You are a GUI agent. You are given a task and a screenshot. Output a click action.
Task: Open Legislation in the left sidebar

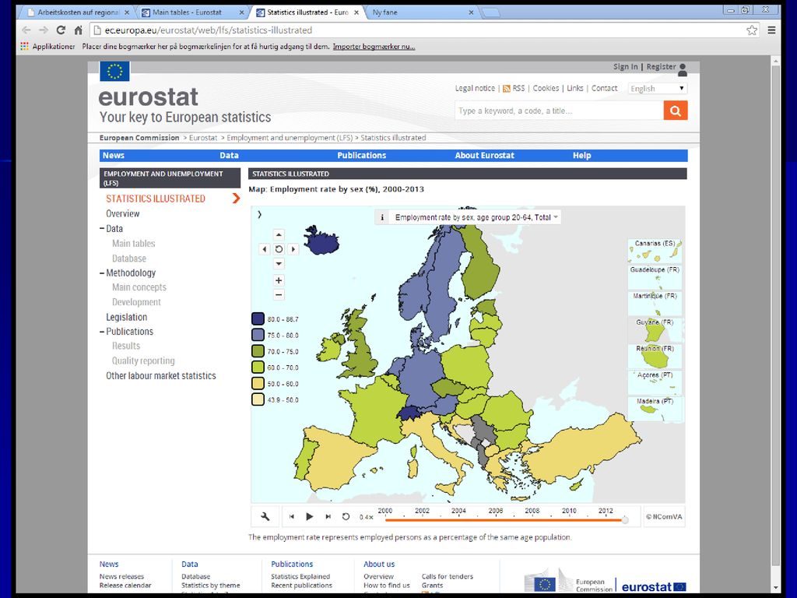(127, 318)
